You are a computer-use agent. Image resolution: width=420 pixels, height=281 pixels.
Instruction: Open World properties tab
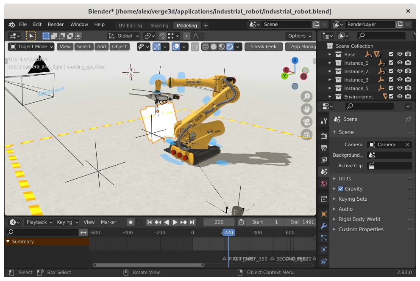click(323, 183)
